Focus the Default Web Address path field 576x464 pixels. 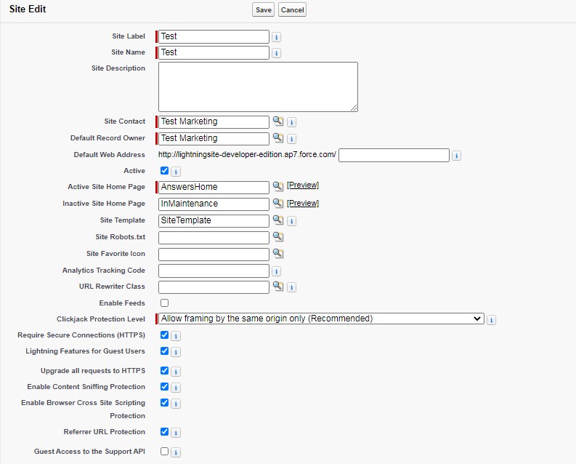click(x=394, y=155)
